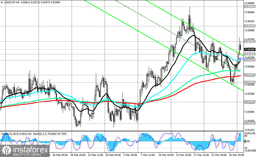Click the 0.93380 level label
Viewport: 256px width, 157px height.
coord(250,54)
